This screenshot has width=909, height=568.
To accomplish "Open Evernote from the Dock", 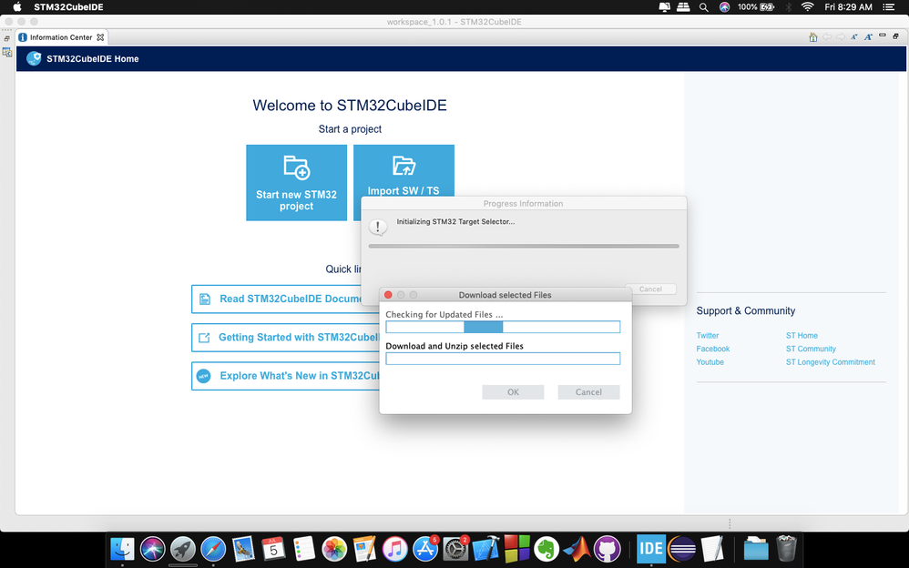I will pyautogui.click(x=546, y=549).
